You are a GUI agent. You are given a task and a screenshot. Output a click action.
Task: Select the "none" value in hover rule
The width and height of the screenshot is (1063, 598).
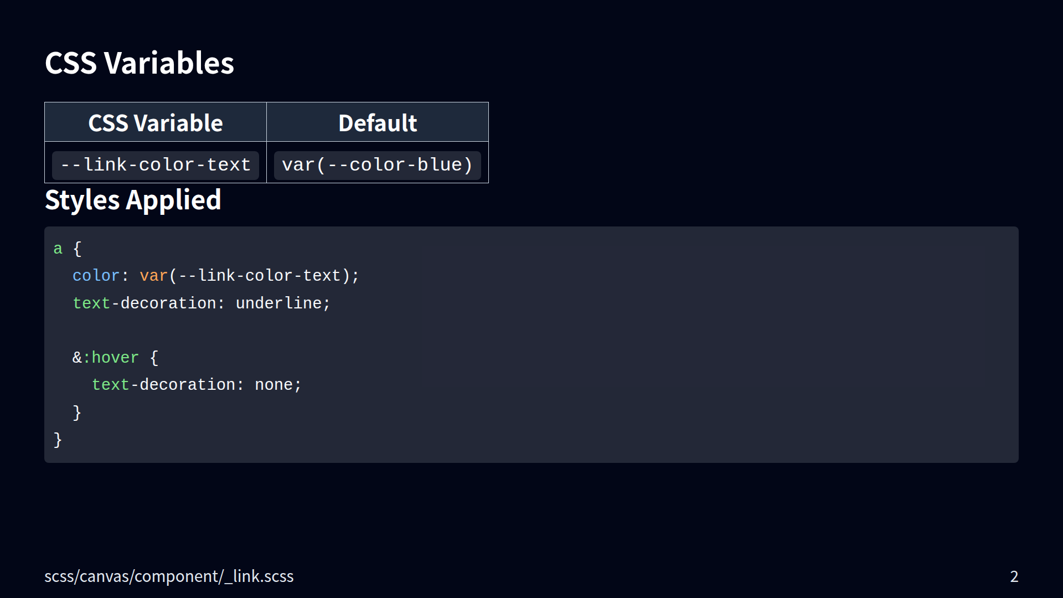[x=274, y=385]
